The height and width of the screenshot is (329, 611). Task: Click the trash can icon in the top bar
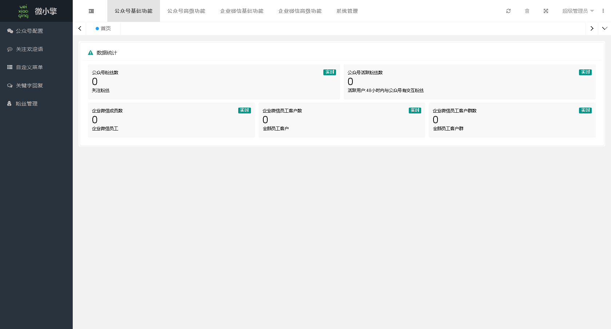click(x=527, y=11)
